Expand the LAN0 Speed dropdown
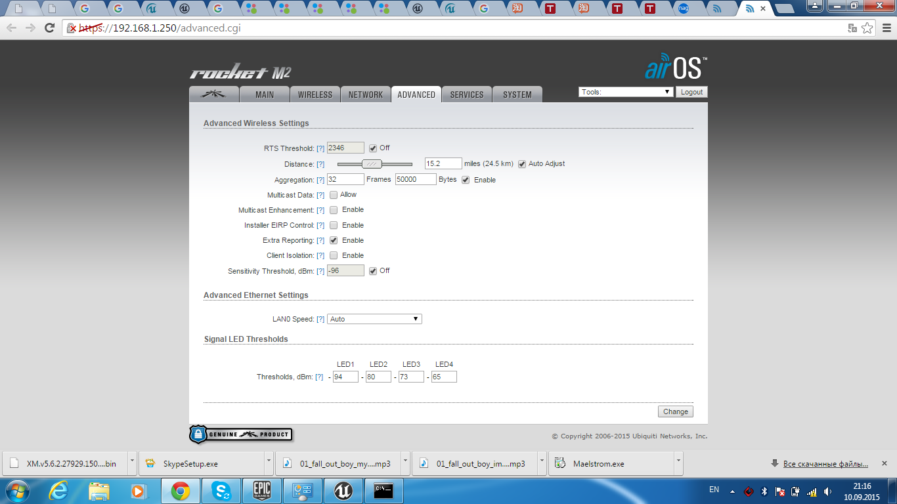 coord(374,319)
